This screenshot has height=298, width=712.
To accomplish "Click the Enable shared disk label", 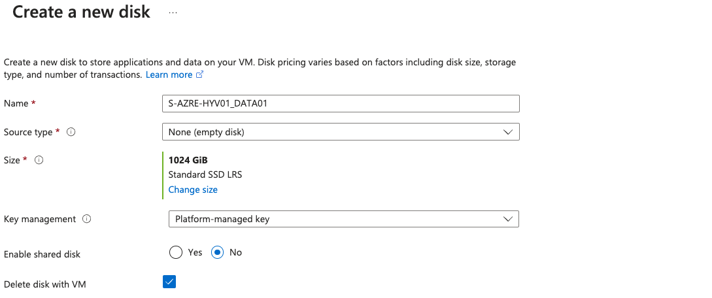I will (x=42, y=254).
